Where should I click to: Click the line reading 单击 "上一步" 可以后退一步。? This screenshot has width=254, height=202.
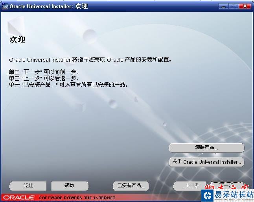pyautogui.click(x=44, y=78)
